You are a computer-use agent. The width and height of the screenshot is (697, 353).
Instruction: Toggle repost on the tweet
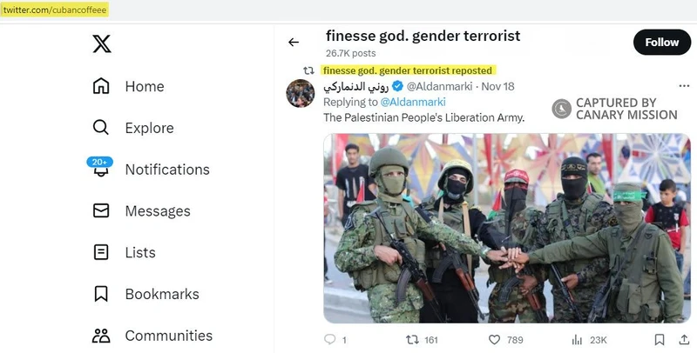[x=413, y=340]
